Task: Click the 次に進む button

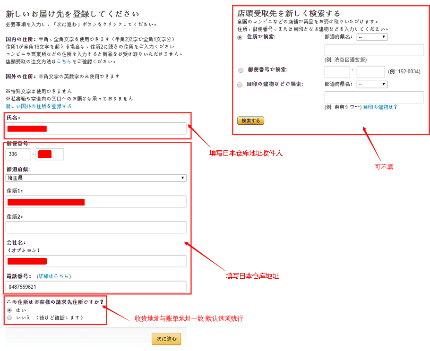Action: click(x=166, y=339)
